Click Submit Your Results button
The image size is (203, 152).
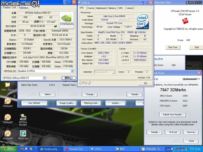[x=173, y=115]
